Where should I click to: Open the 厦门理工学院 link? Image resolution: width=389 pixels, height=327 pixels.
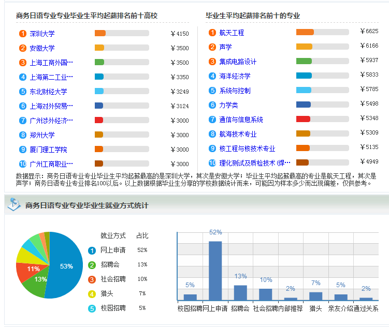coord(48,150)
